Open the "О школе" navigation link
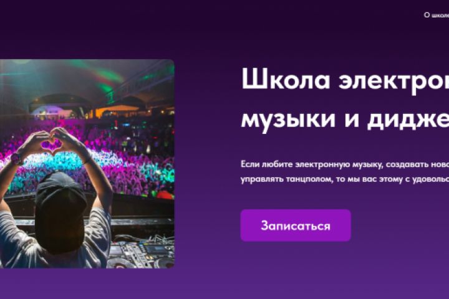The height and width of the screenshot is (299, 449). [x=437, y=15]
